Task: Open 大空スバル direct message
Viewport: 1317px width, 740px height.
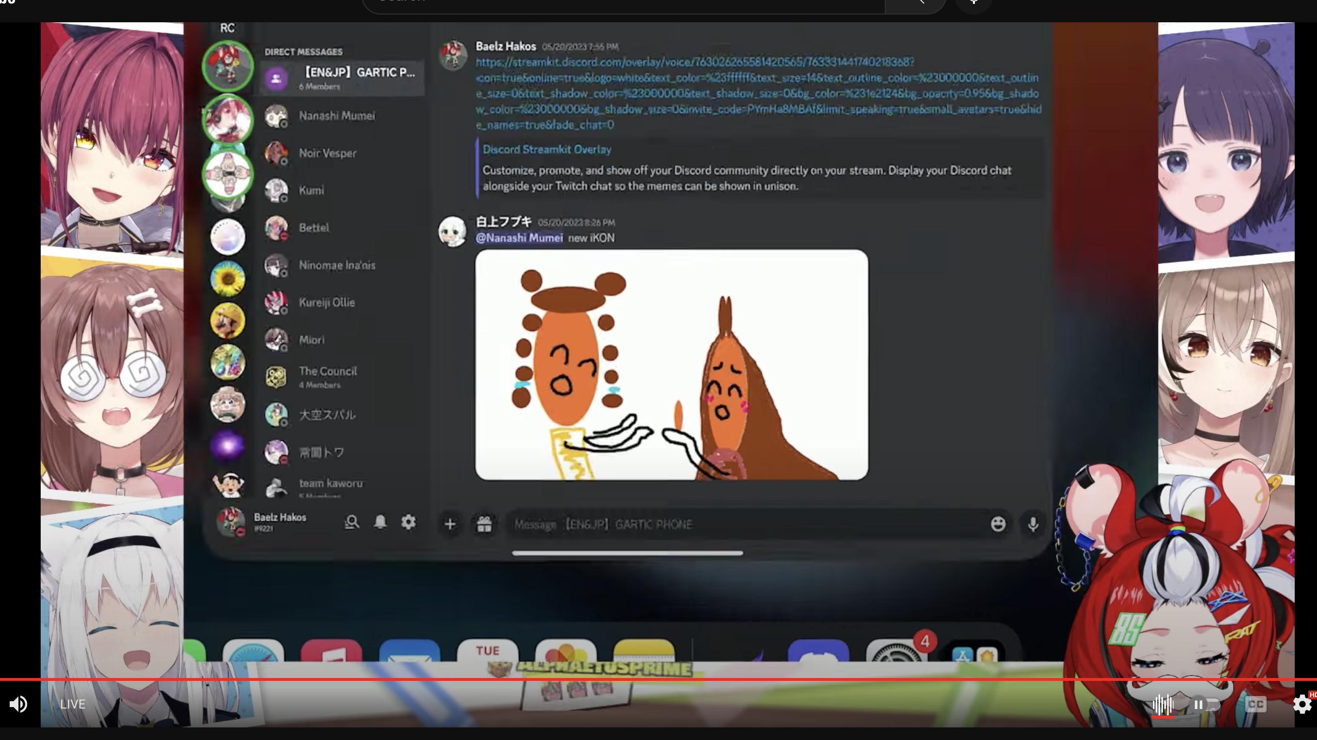Action: click(342, 415)
